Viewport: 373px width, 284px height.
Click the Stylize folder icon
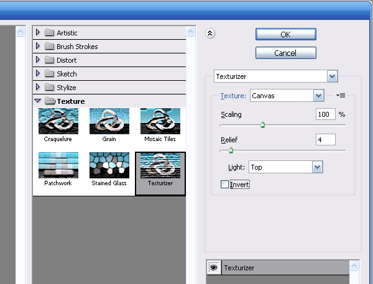pos(49,87)
